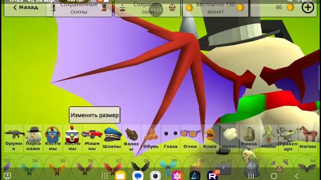This screenshot has height=180, width=321.
Task: Claim Бесплатно 150 монет offer
Action: point(215,8)
